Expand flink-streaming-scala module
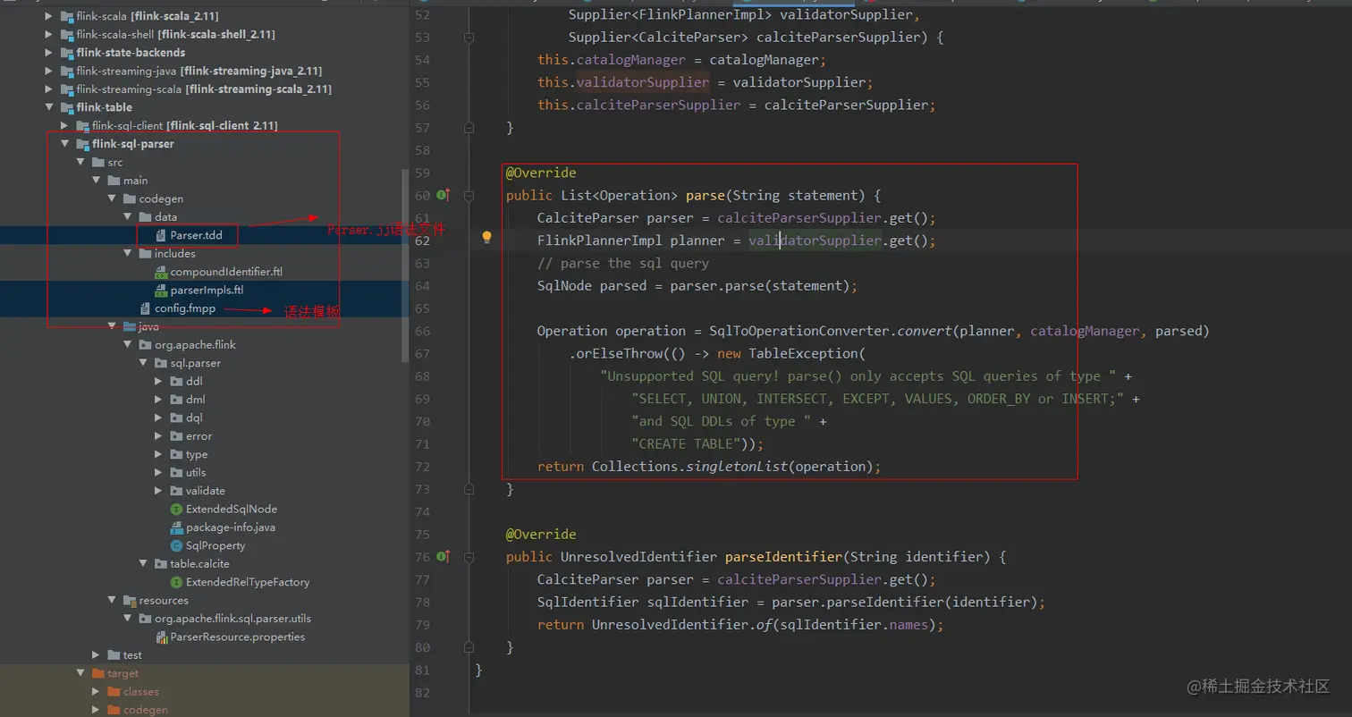Image resolution: width=1352 pixels, height=717 pixels. pos(48,89)
